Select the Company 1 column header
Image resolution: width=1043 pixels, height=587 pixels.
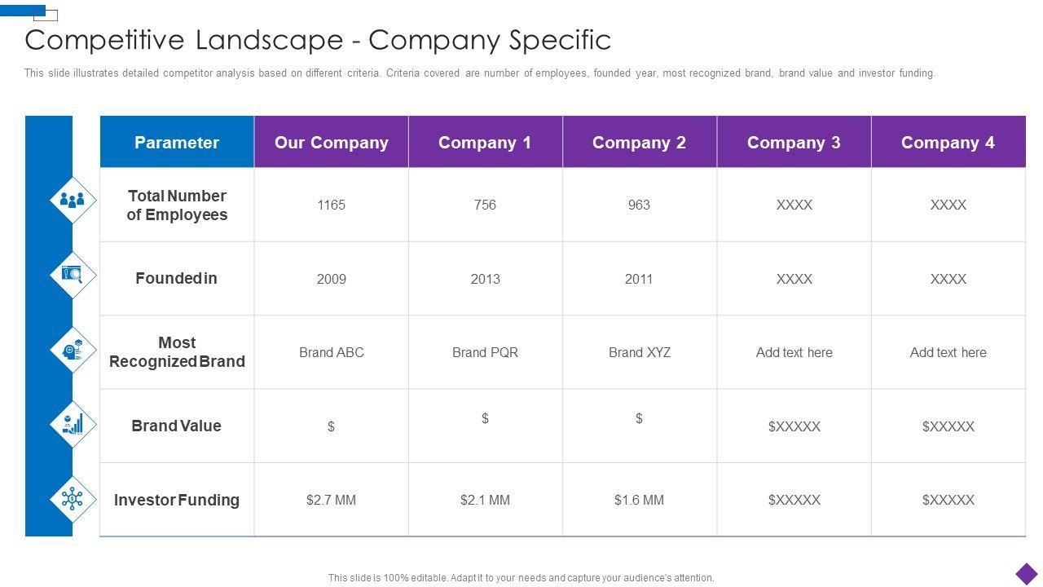485,143
